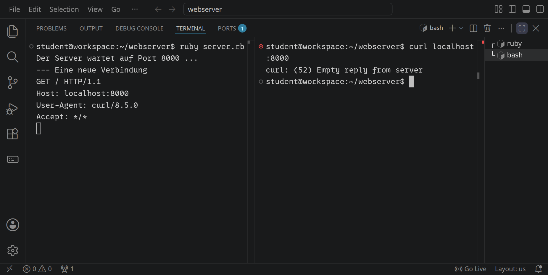Screen dimensions: 548x275
Task: Open the Search view
Action: 12,57
